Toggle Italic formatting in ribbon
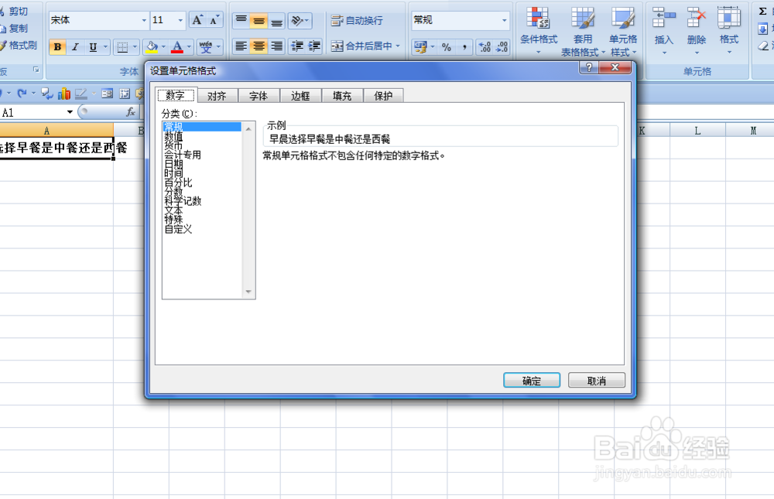This screenshot has width=774, height=499. tap(75, 47)
